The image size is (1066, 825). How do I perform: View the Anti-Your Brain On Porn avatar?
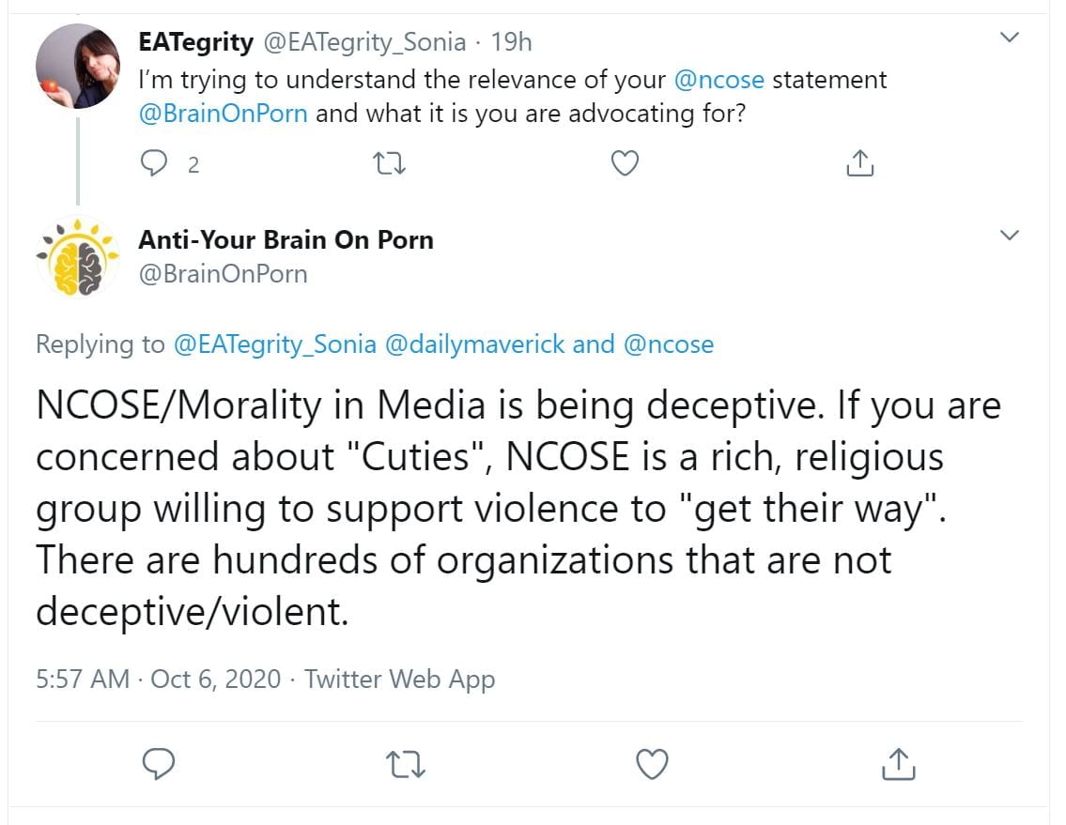pos(77,258)
